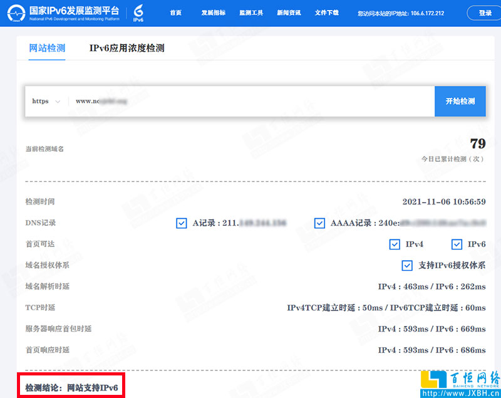Click the 登录 button at top right
This screenshot has width=501, height=398.
click(x=484, y=12)
